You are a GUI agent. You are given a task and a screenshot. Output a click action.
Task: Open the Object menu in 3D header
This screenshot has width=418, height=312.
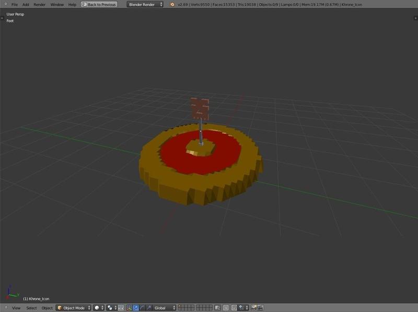[x=47, y=308]
